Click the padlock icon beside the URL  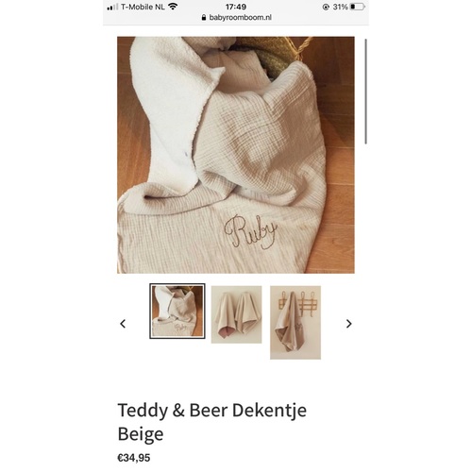click(x=204, y=17)
